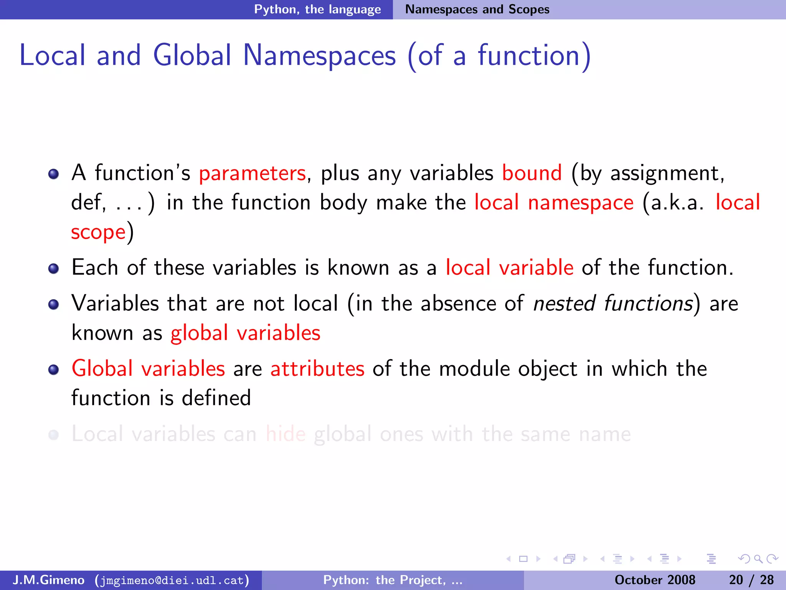Click the presentation outline lines icon
The image size is (786, 590).
pos(711,559)
